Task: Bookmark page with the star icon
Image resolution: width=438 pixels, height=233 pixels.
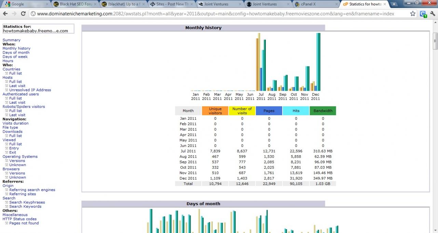Action: (x=413, y=14)
